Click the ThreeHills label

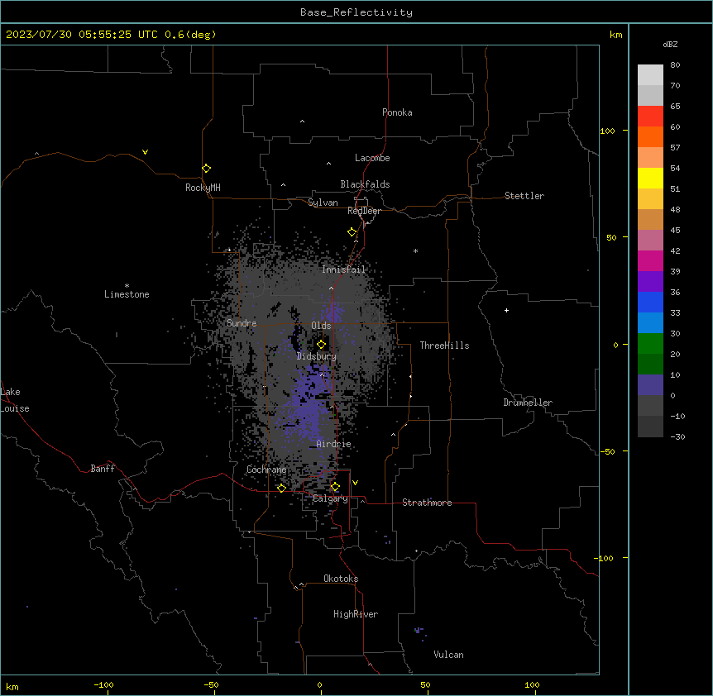click(444, 346)
